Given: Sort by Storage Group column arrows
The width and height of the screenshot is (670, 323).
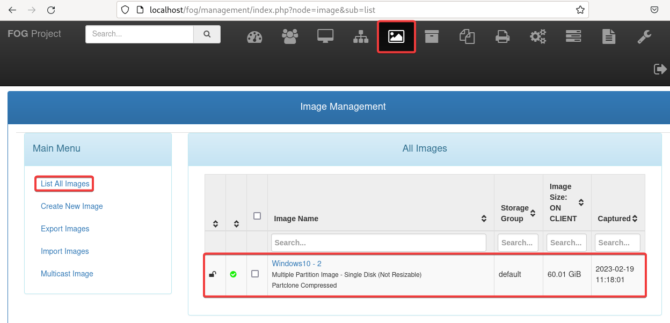Looking at the screenshot, I should (x=533, y=213).
